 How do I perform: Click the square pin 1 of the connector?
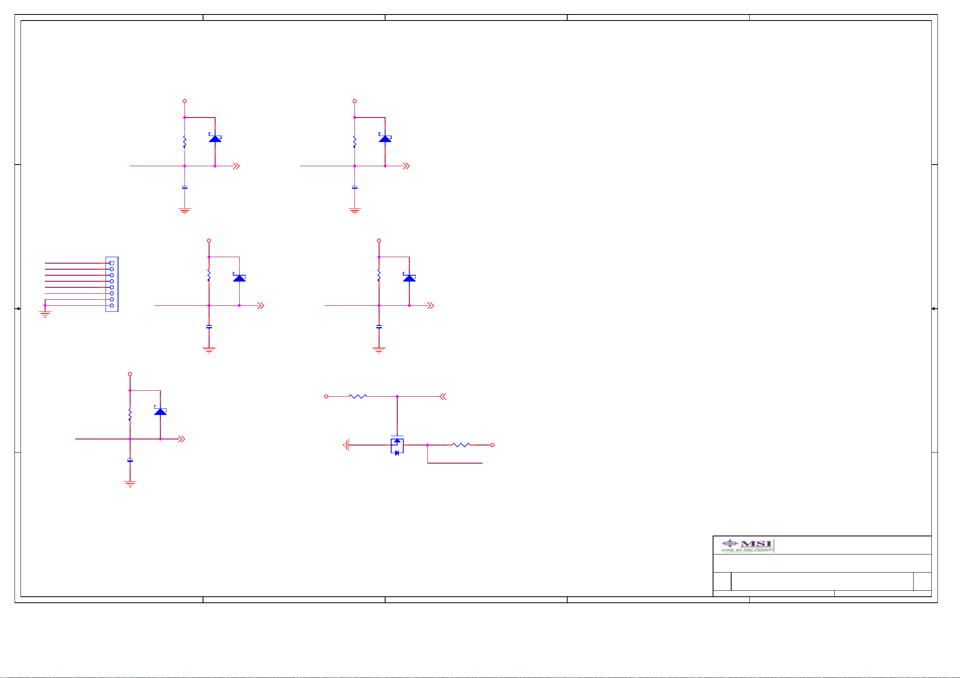coord(112,263)
